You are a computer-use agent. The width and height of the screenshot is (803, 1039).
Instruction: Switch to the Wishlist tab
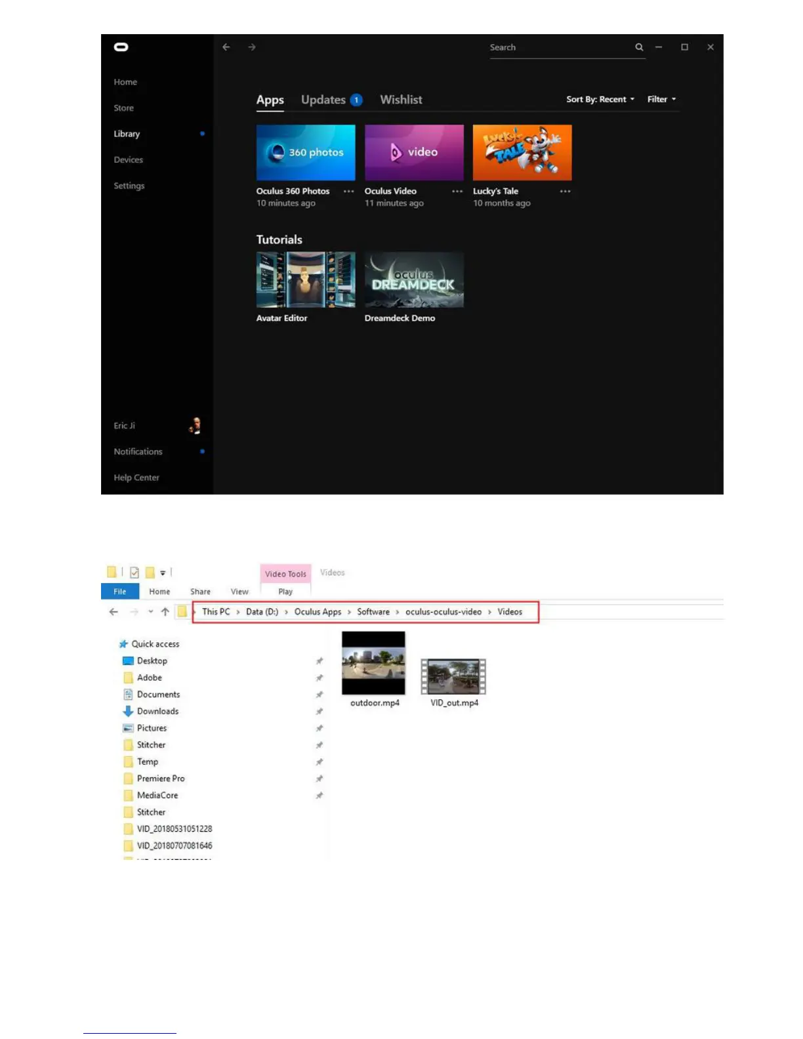point(401,100)
